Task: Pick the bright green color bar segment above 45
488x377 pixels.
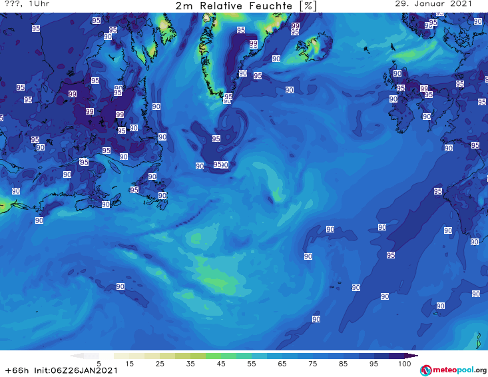Action: pyautogui.click(x=213, y=356)
